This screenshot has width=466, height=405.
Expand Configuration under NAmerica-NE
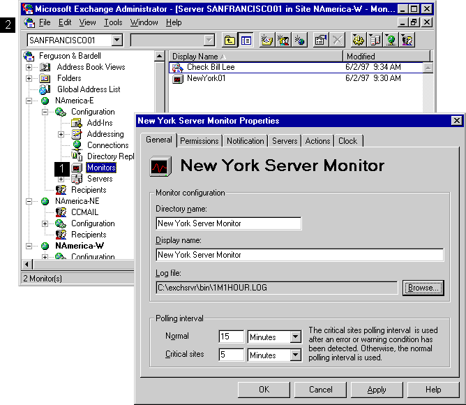45,223
